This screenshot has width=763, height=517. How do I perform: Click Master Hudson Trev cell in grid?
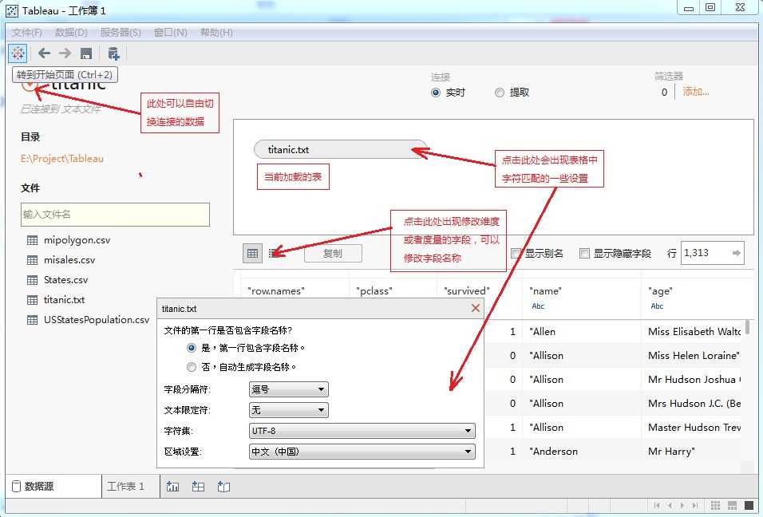[x=694, y=427]
